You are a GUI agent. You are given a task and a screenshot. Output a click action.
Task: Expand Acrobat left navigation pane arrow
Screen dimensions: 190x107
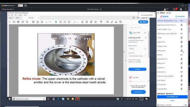8,61
